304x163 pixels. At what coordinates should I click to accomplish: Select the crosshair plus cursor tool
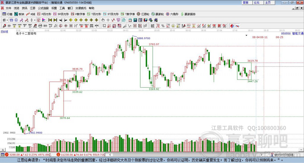(108, 20)
